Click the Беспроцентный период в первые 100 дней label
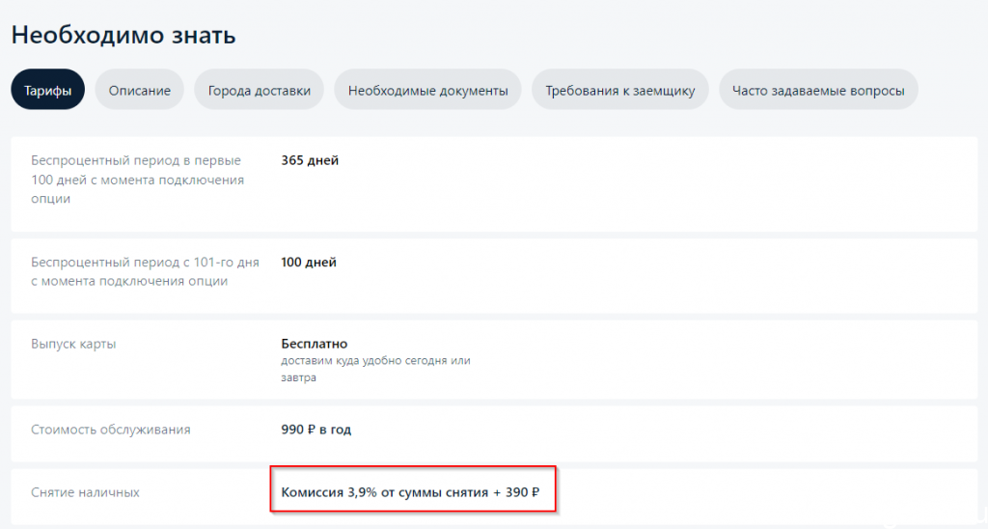Viewport: 988px width, 529px height. pos(137,179)
